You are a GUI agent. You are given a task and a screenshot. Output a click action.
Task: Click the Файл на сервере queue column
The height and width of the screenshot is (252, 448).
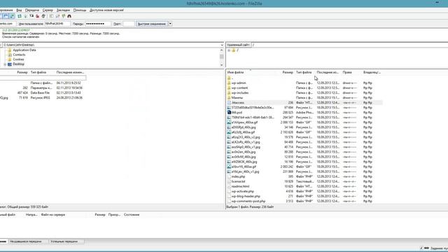[53, 215]
